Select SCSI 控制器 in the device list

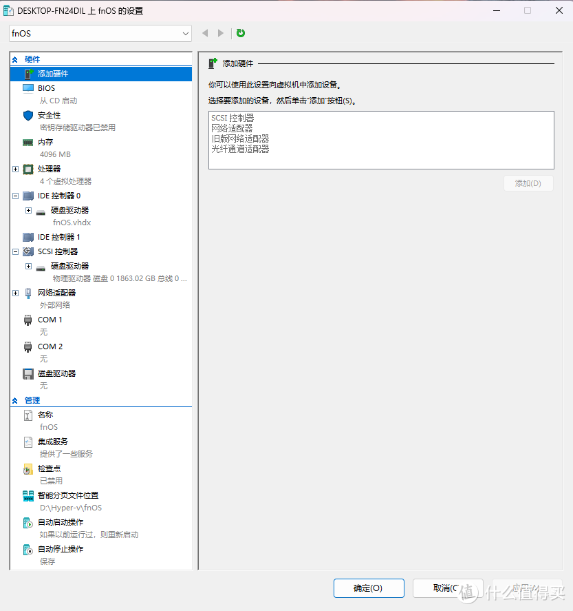click(x=233, y=118)
